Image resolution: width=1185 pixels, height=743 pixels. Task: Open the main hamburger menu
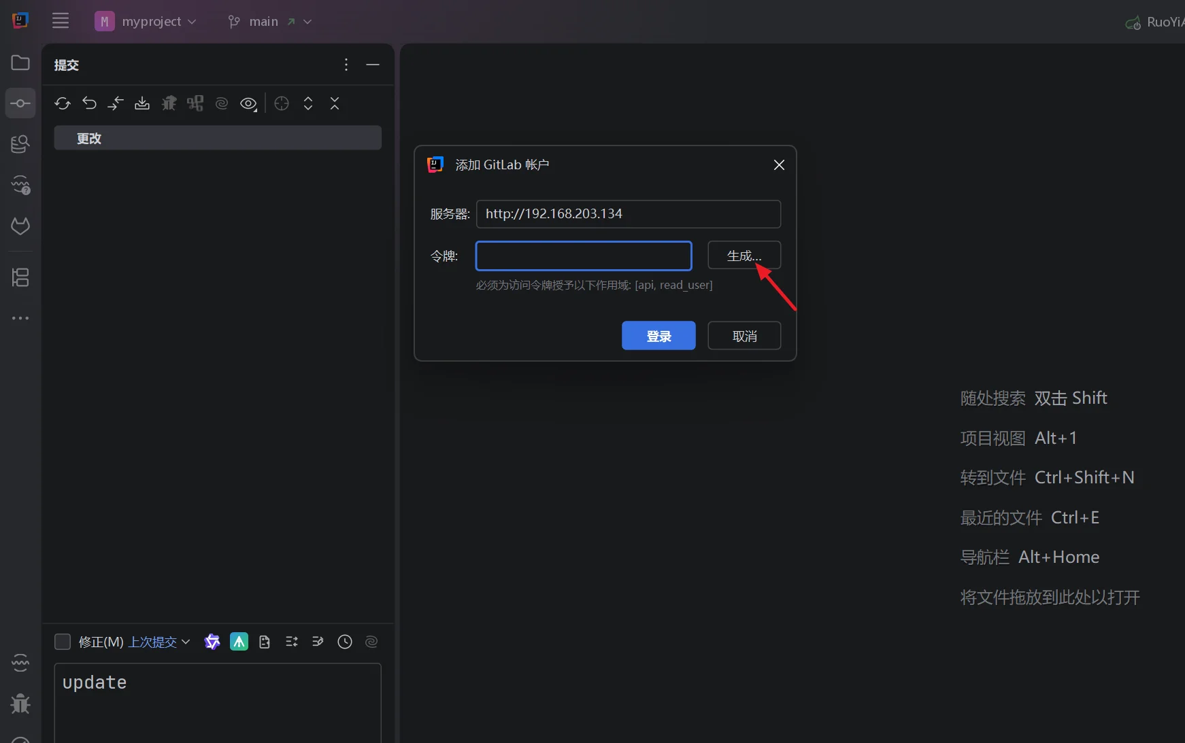(61, 21)
